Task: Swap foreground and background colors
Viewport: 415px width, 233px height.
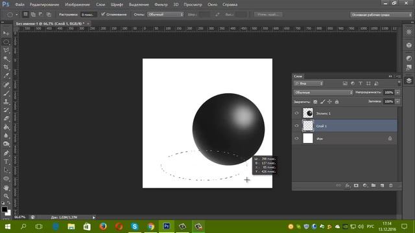Action: [x=8, y=203]
